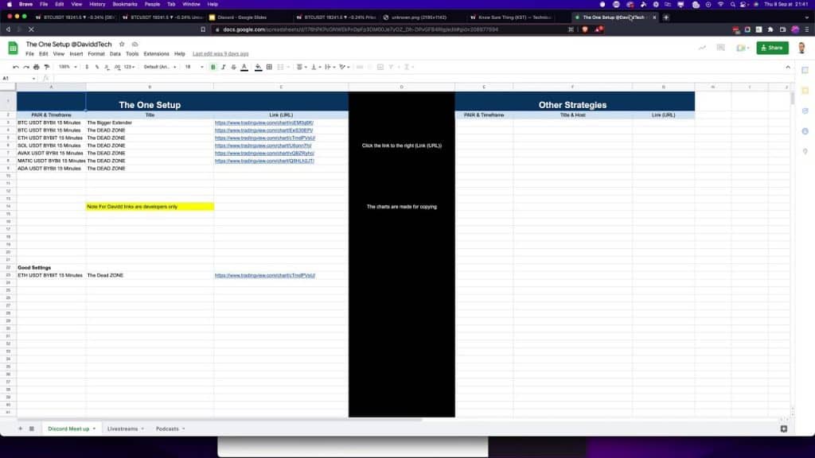Star this spreadsheet document

click(121, 45)
